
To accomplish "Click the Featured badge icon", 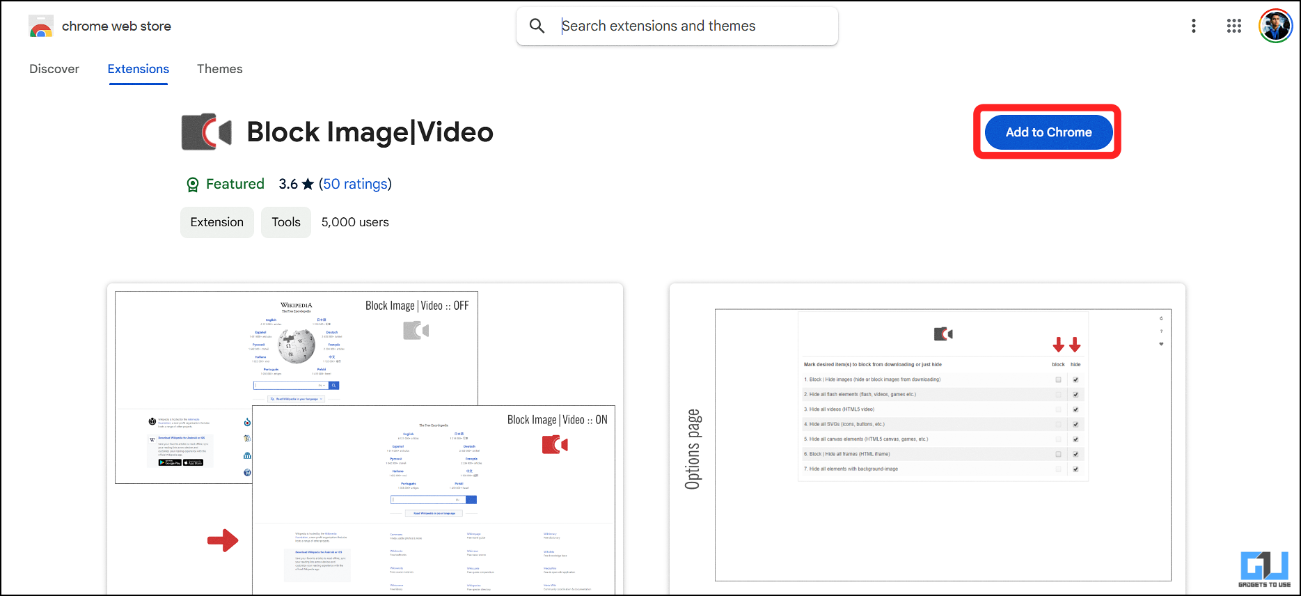I will [193, 185].
